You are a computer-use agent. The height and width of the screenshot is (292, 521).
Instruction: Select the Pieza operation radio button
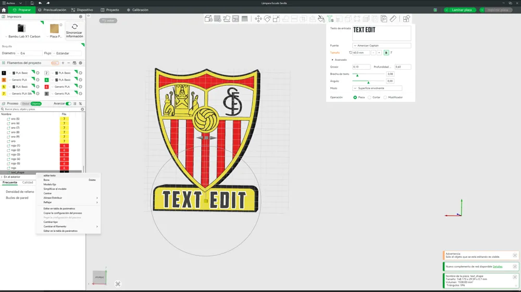pos(355,98)
